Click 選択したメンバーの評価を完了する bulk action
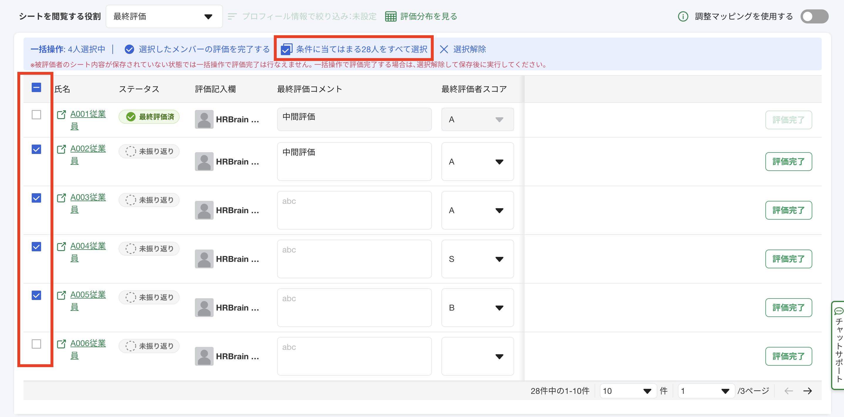This screenshot has height=417, width=844. [x=197, y=49]
